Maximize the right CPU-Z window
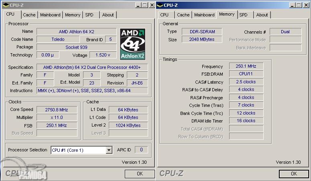 click(x=299, y=5)
